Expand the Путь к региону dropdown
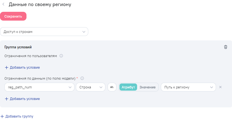This screenshot has width=232, height=120. pos(188,87)
